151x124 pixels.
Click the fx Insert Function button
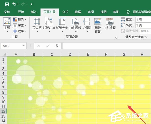coord(57,46)
